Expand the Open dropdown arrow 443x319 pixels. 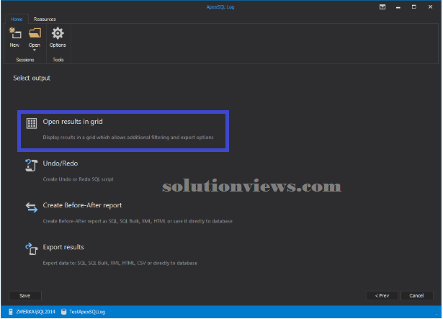(x=35, y=50)
